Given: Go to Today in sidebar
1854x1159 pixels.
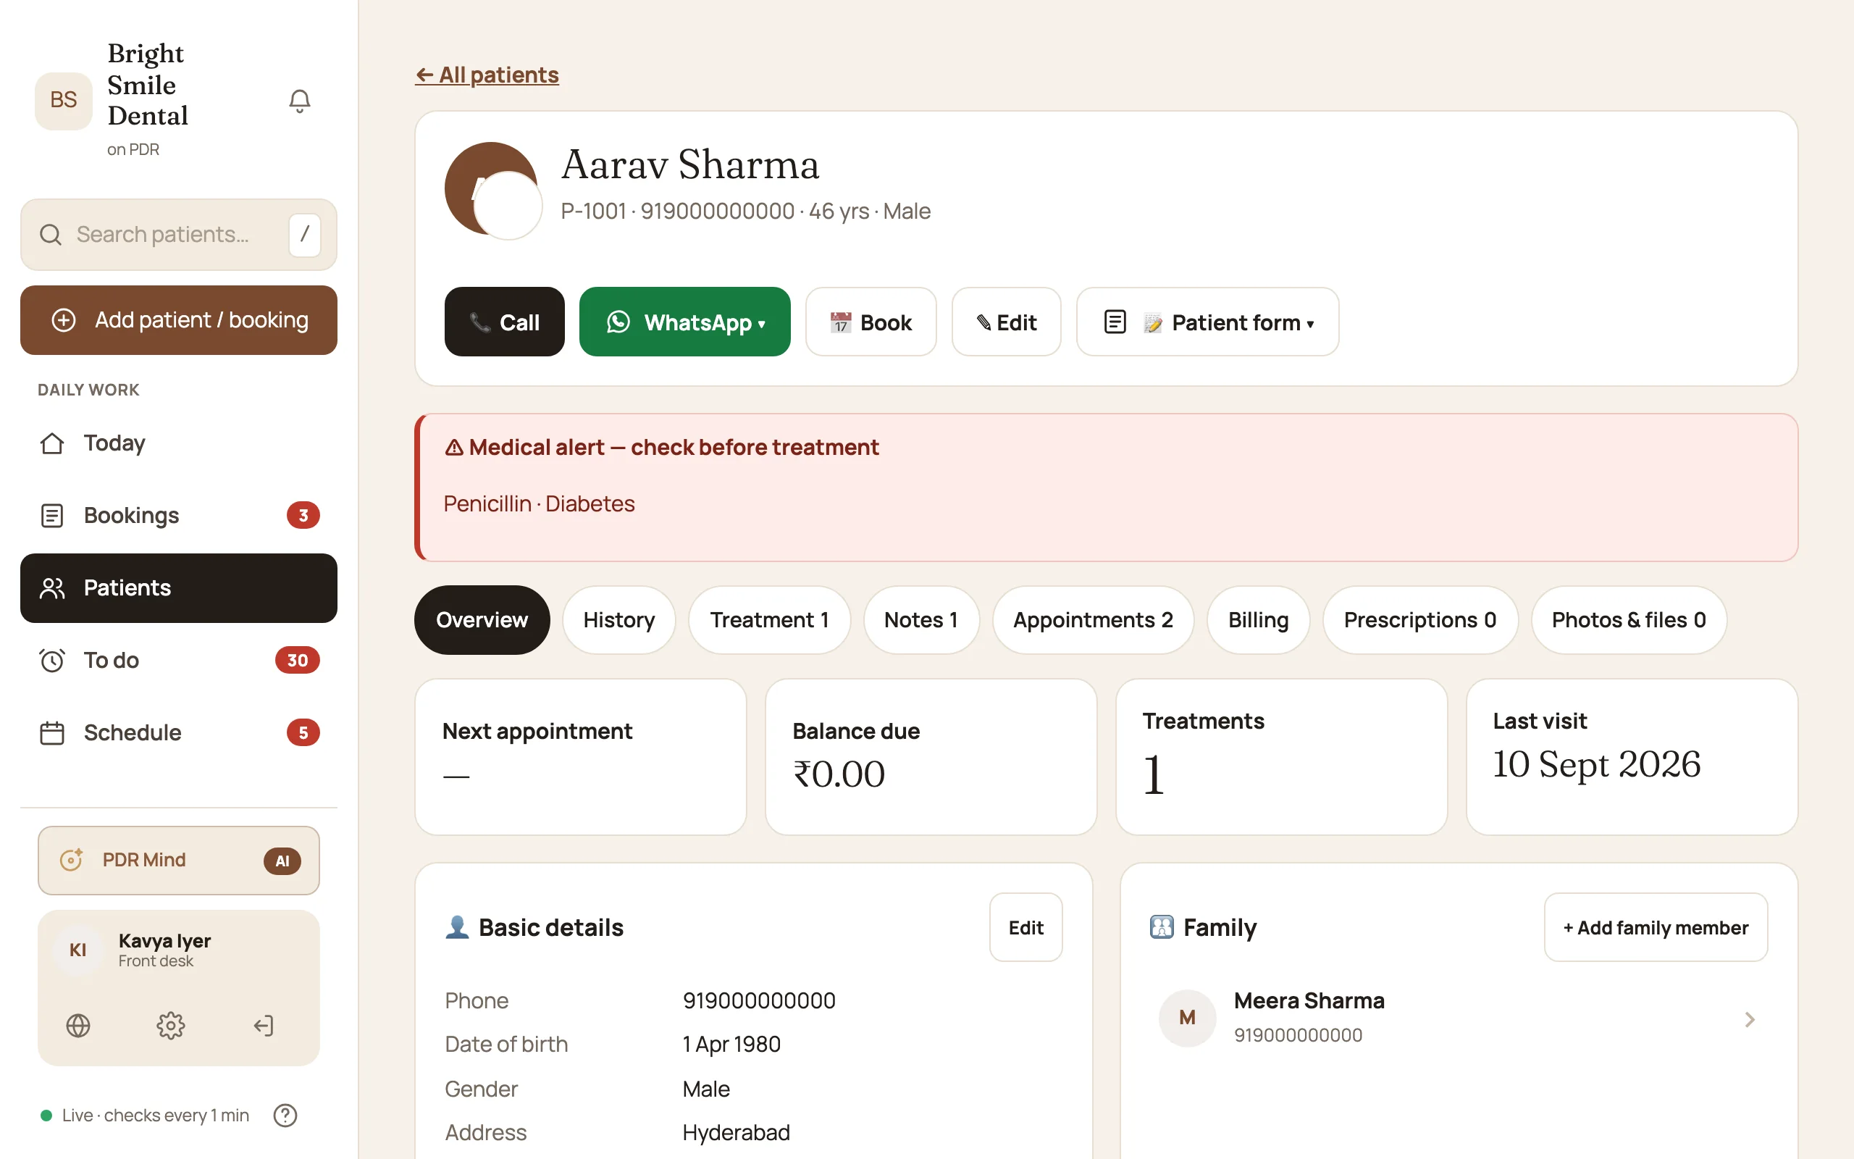Looking at the screenshot, I should click(178, 443).
